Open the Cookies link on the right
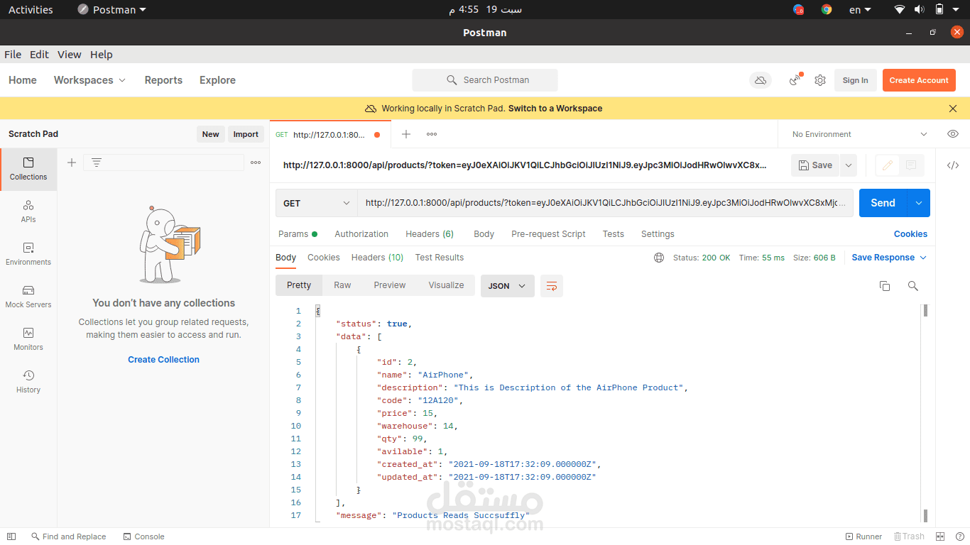This screenshot has width=970, height=545. point(910,234)
